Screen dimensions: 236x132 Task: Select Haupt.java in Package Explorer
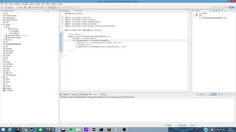tap(16, 33)
